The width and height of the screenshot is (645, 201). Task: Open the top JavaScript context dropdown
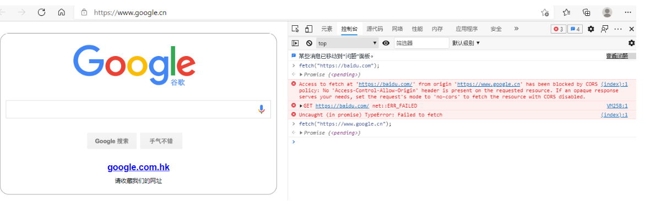(x=347, y=43)
